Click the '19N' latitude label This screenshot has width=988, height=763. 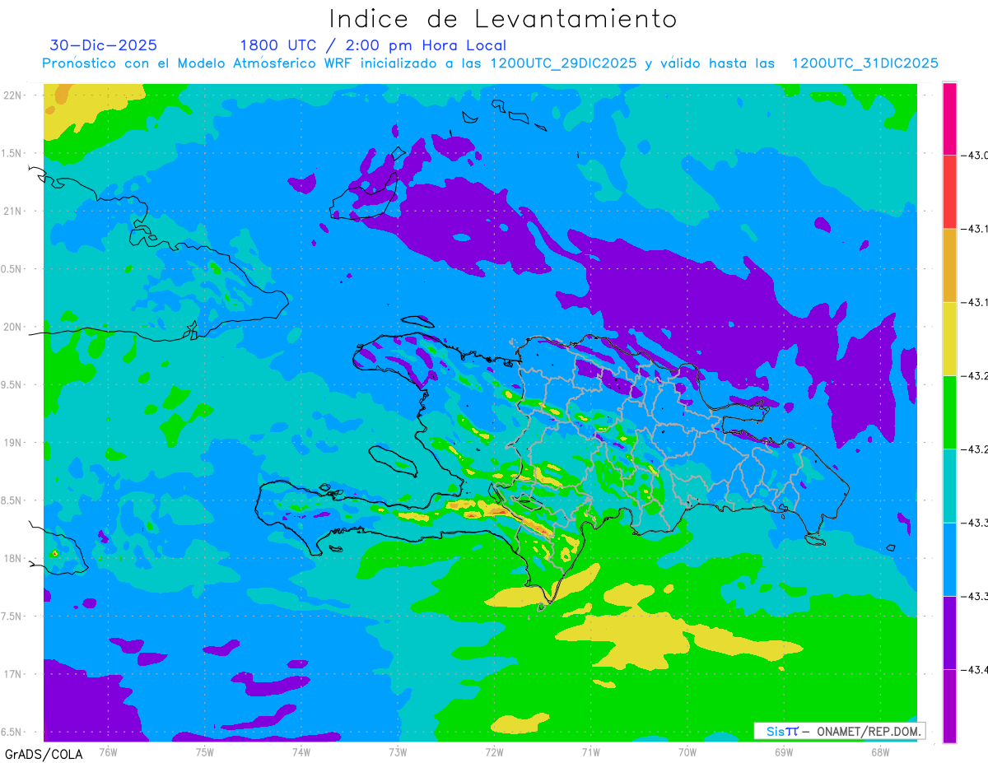tap(13, 443)
